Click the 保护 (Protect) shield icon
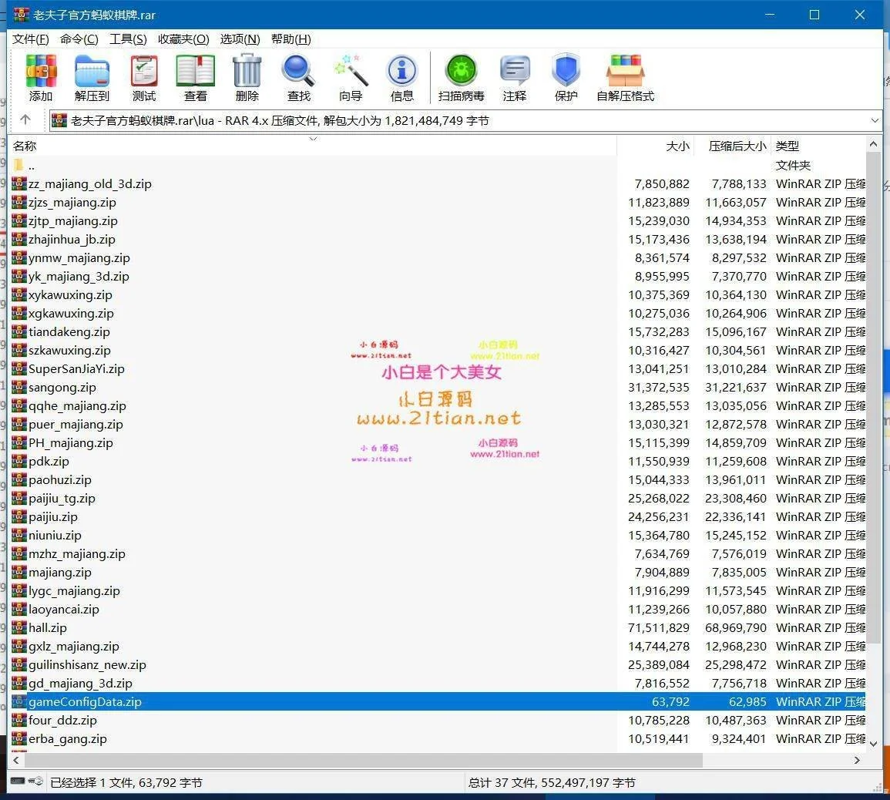The height and width of the screenshot is (800, 890). pos(566,78)
